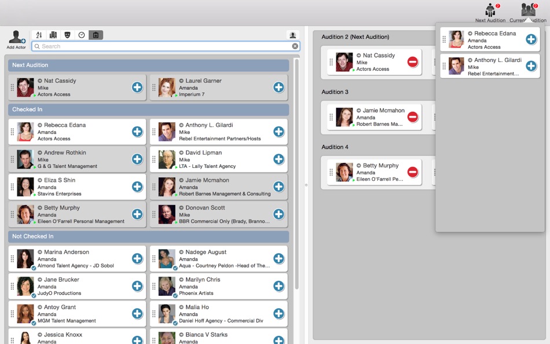Add Anthony L. Gilardi from popup
Viewport: 550px width, 344px height.
(531, 66)
